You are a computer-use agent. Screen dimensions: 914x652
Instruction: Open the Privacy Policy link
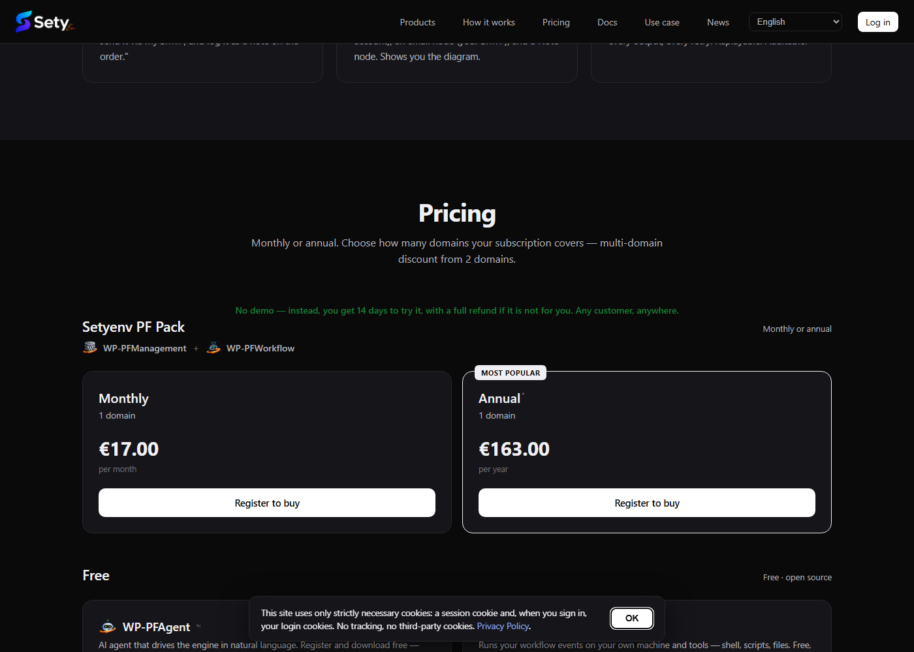pos(503,626)
